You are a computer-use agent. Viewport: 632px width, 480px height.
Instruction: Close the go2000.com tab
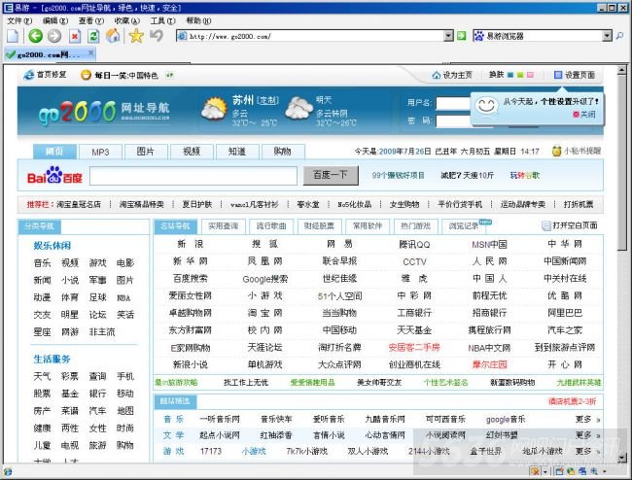(x=91, y=52)
